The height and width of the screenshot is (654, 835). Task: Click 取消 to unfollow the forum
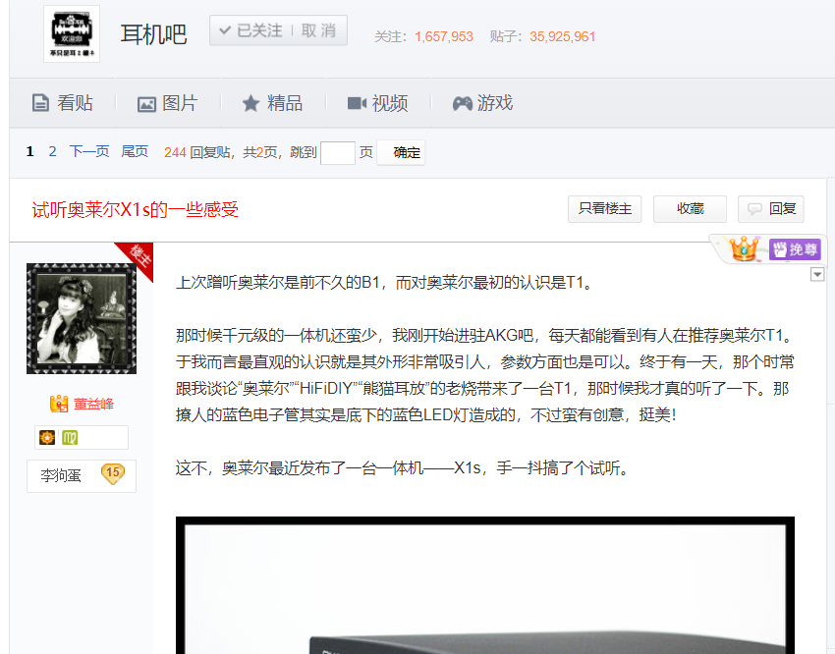point(318,30)
